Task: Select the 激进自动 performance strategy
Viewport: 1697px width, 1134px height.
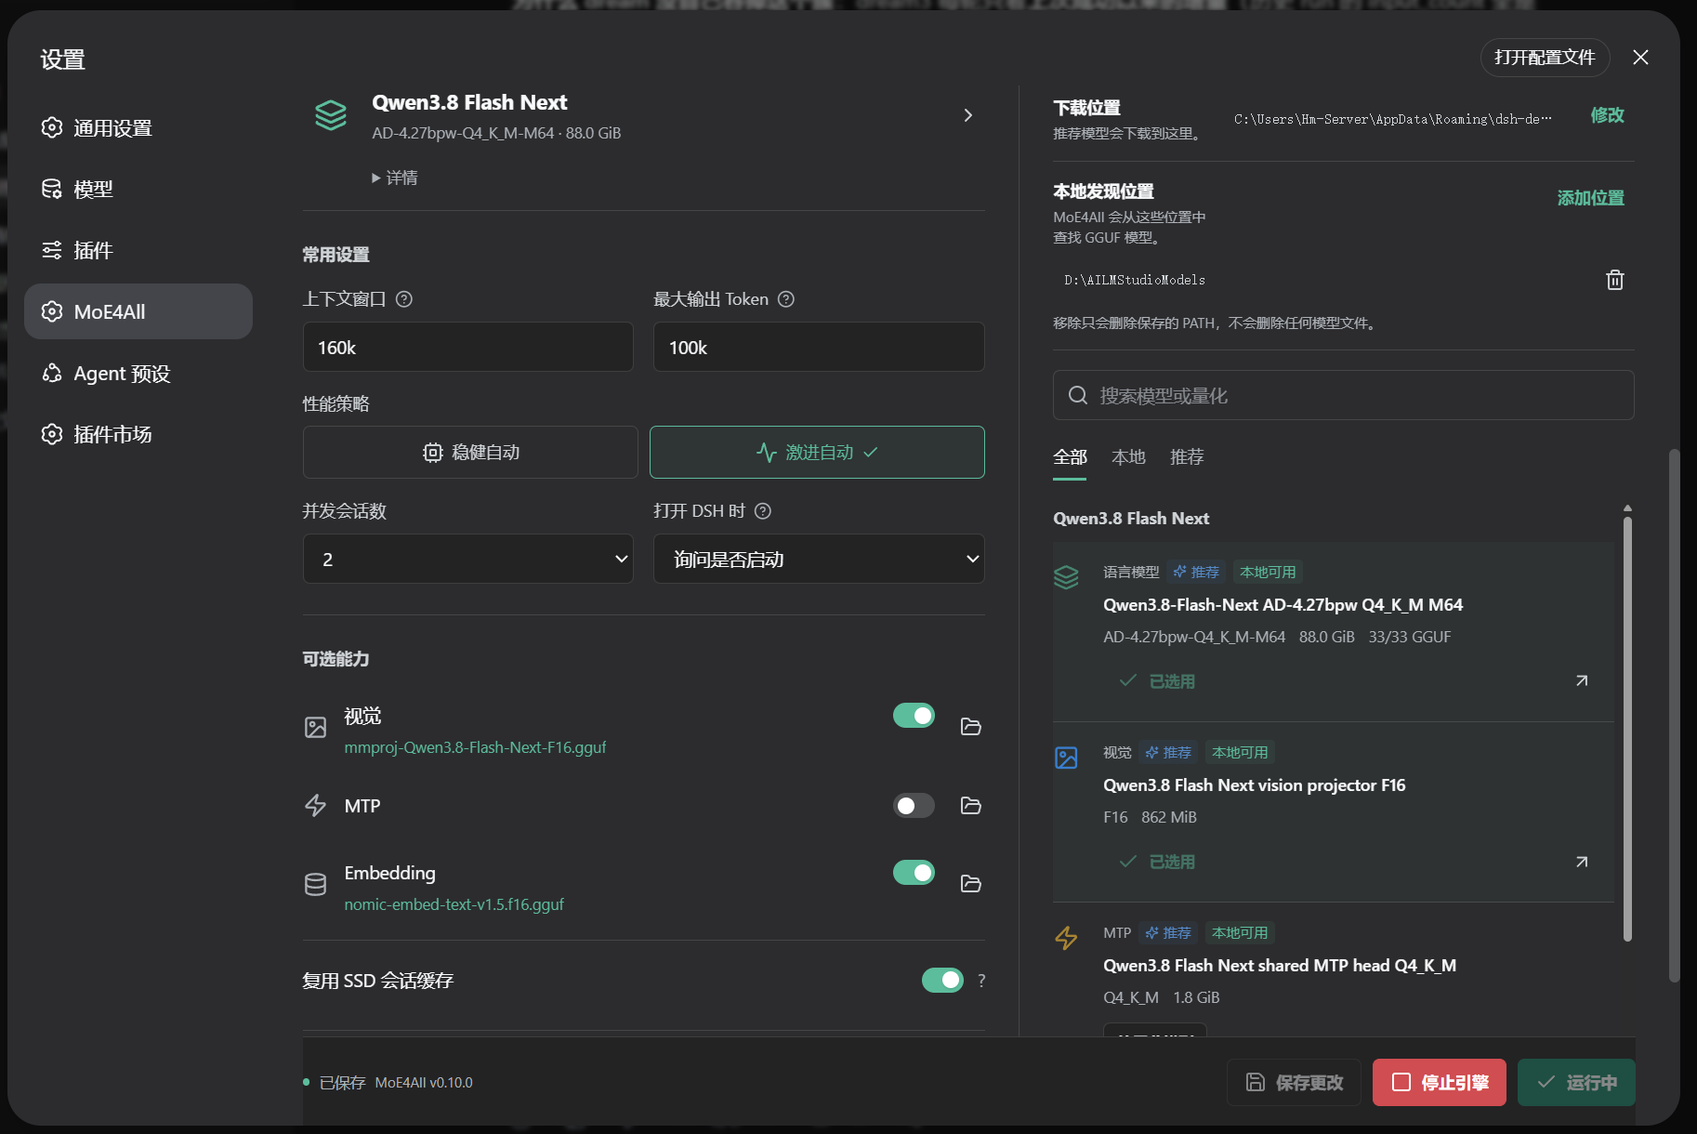Action: pos(817,453)
